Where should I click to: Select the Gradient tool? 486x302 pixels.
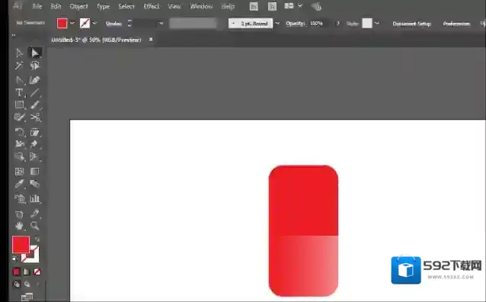coord(35,172)
